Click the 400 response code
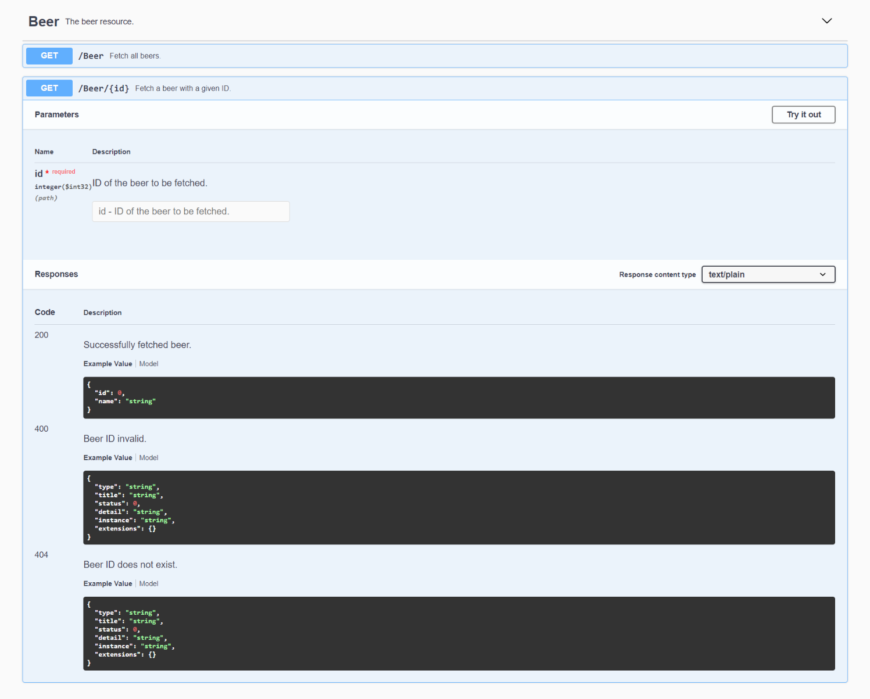The height and width of the screenshot is (699, 870). click(41, 429)
